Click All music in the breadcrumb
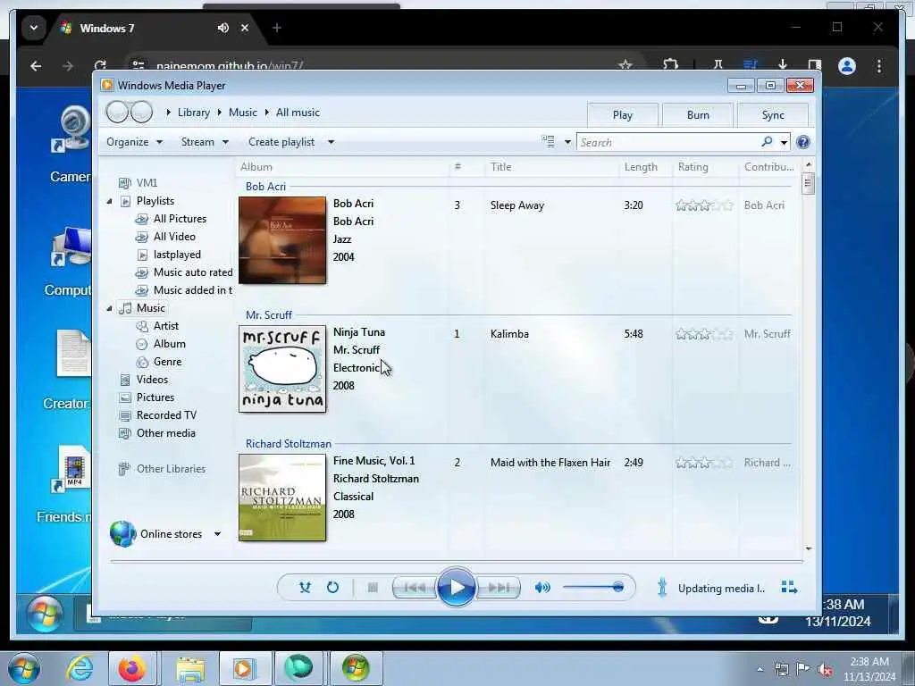The image size is (915, 686). [x=298, y=113]
